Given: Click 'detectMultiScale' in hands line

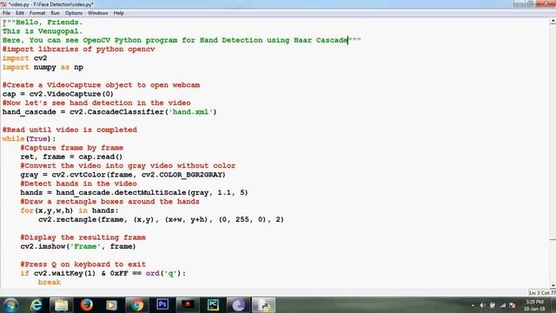Looking at the screenshot, I should [x=150, y=193].
